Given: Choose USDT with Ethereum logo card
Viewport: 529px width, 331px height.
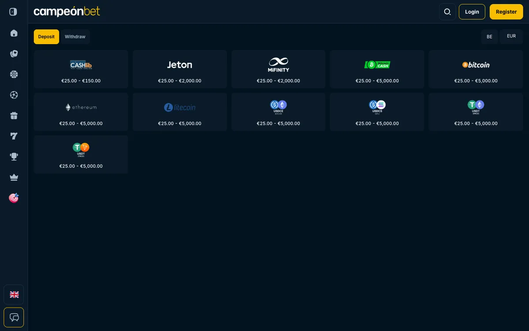Looking at the screenshot, I should click(476, 112).
